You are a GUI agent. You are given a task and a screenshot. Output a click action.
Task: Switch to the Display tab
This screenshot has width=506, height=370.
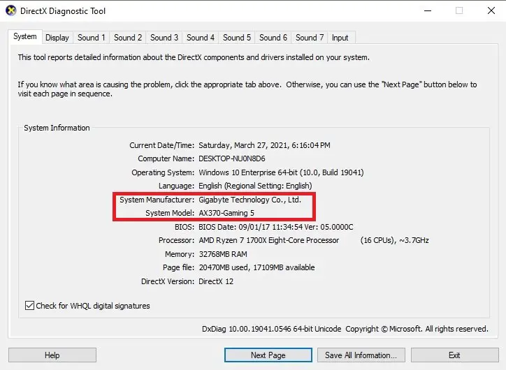click(x=57, y=38)
